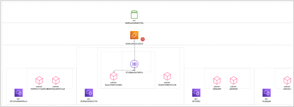Click cube icon for subnet-a58c95cc
The width and height of the screenshot is (294, 107).
287,80
